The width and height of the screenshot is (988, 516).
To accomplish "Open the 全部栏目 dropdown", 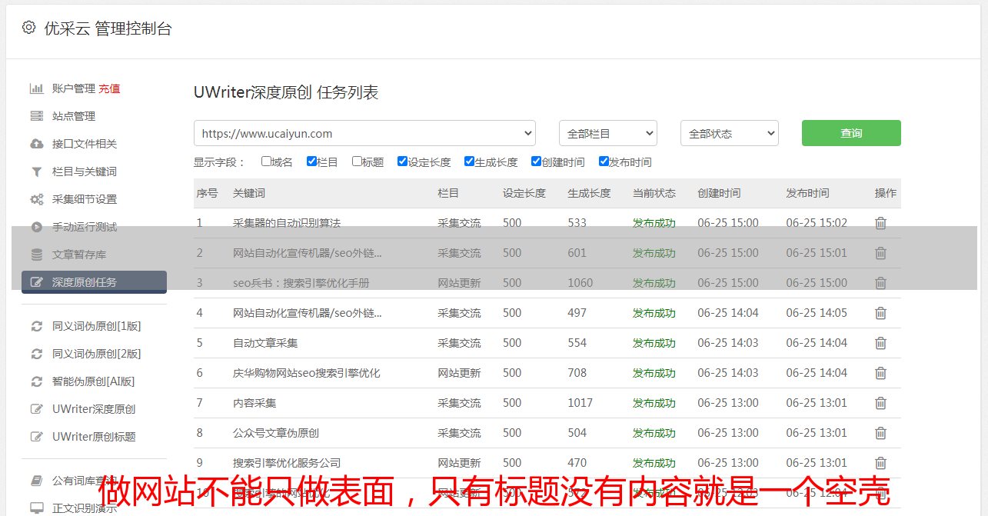I will [x=608, y=133].
